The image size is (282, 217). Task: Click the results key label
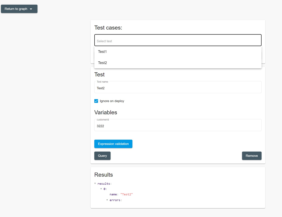point(104,184)
